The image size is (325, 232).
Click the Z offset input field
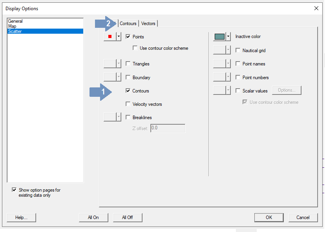168,128
